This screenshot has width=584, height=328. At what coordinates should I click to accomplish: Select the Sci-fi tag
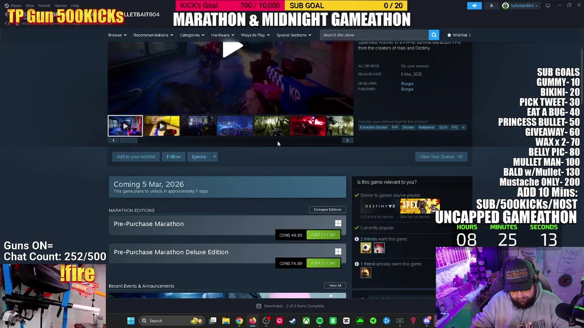click(x=443, y=128)
